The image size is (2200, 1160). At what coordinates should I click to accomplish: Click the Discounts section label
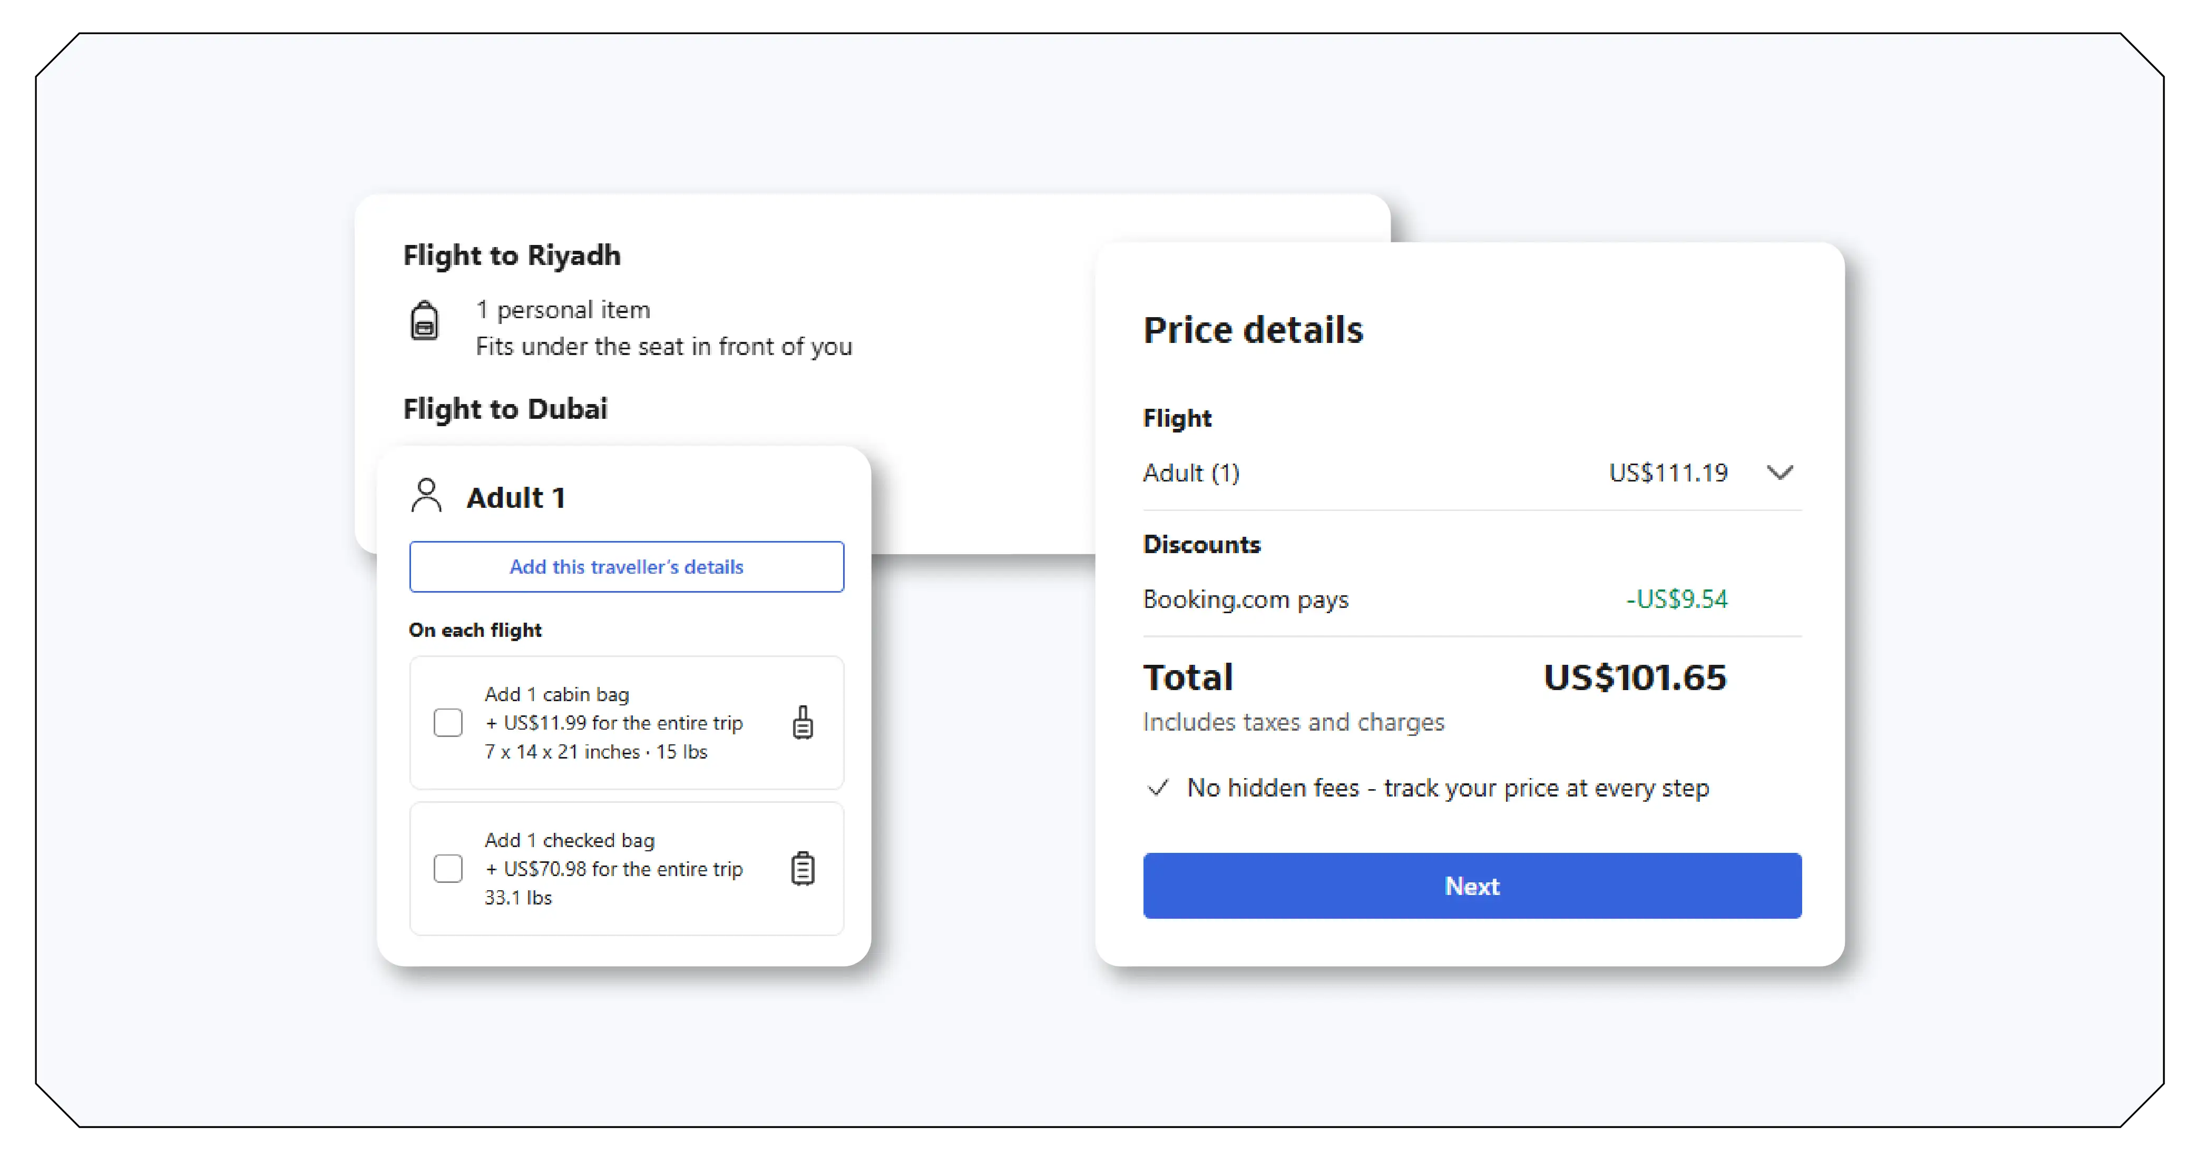[x=1201, y=544]
